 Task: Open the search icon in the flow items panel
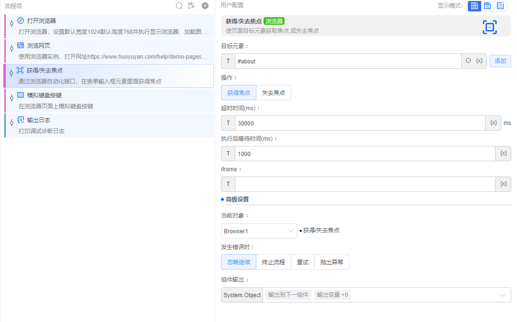[179, 6]
